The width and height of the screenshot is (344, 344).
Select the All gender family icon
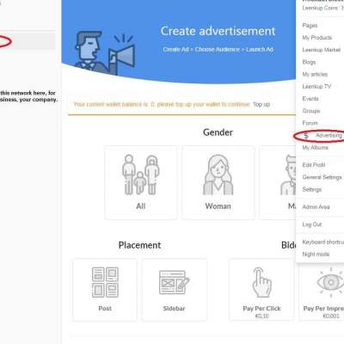141,175
